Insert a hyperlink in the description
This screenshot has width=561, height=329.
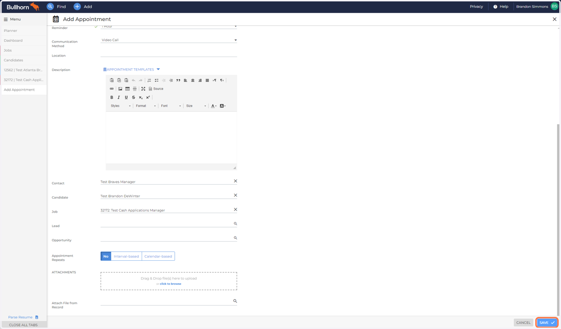tap(112, 89)
